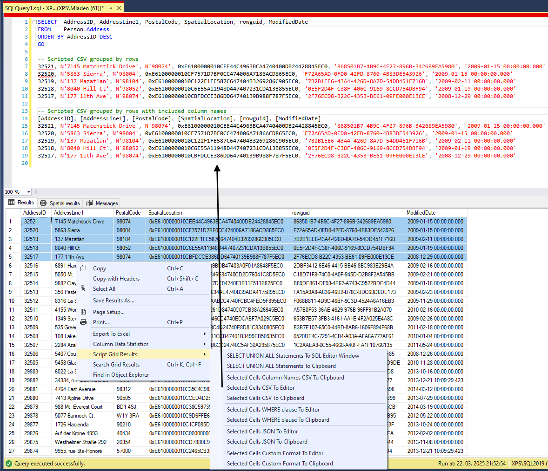Open the Script Grid Results submenu

143,354
